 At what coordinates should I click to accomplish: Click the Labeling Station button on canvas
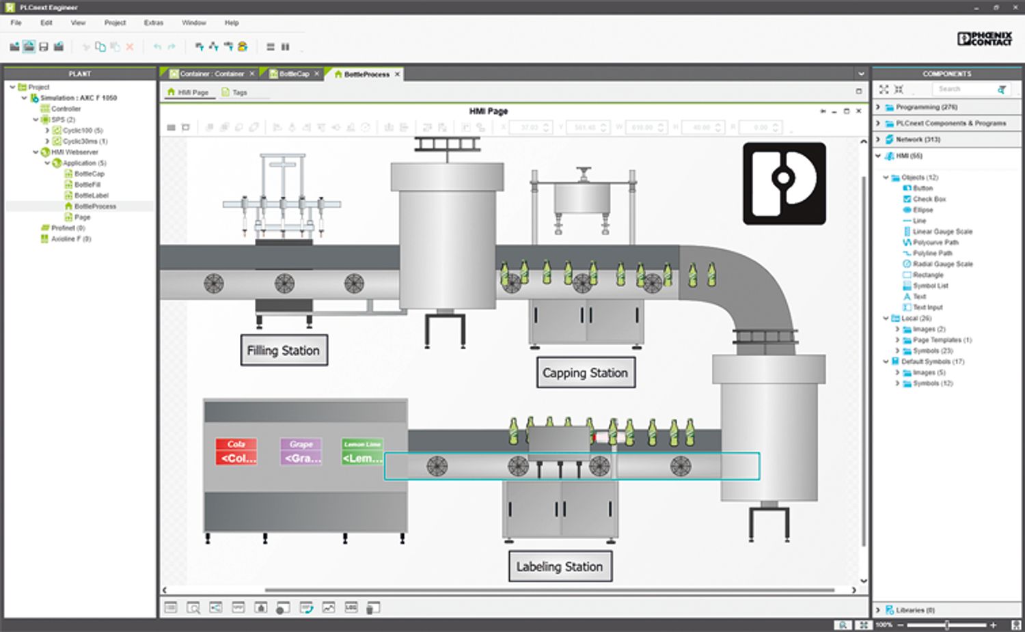tap(560, 566)
